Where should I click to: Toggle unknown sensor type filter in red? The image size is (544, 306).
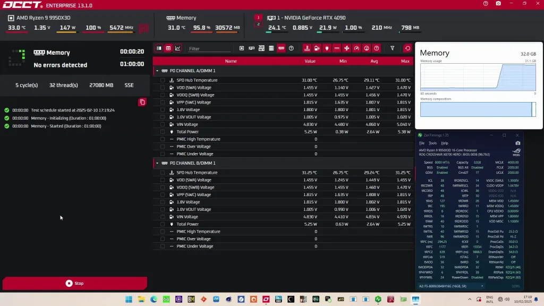pos(377,48)
